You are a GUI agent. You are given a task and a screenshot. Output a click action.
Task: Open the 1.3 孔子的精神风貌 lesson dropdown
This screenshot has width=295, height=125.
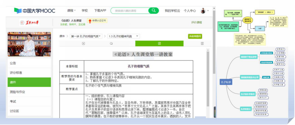pos(124,36)
